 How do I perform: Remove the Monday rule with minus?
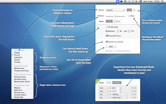[x=132, y=94]
